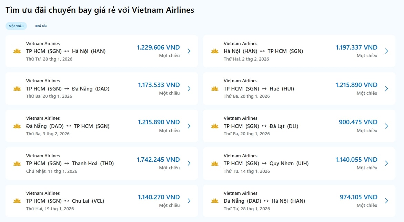Viewport: 404px width, 222px height.
Task: Select the Một chiều filter
Action: pyautogui.click(x=16, y=26)
